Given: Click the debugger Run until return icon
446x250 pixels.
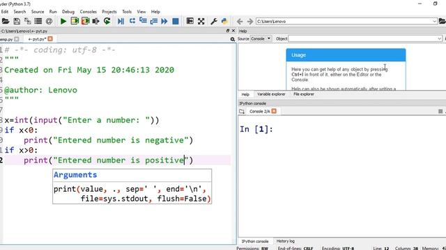Looking at the screenshot, I should coord(153,22).
